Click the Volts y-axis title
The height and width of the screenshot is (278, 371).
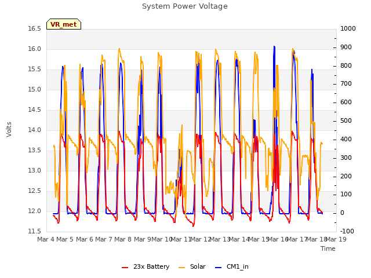(9, 130)
